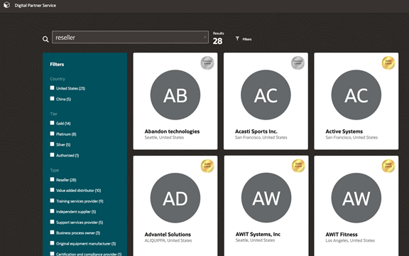Viewport: 409px width, 256px height.
Task: Click the Digital Partner Service title
Action: point(36,5)
